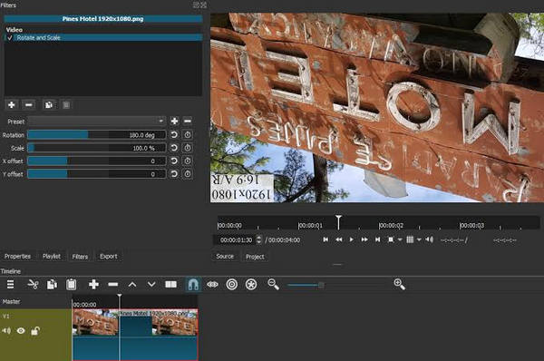Toggle keyframes for Rotation
This screenshot has height=361, width=544.
pyautogui.click(x=188, y=134)
